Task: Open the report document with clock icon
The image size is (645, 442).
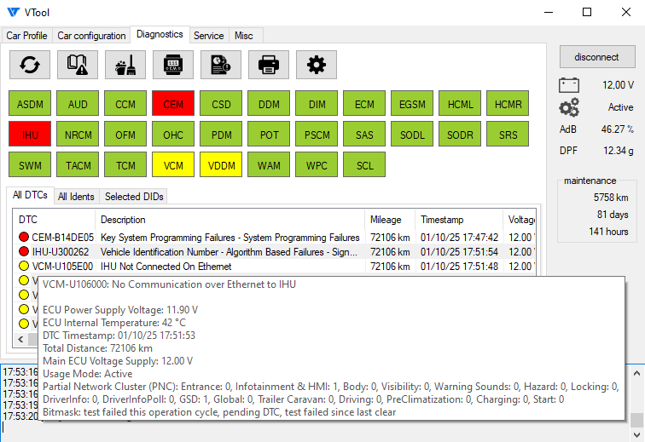Action: [x=221, y=65]
